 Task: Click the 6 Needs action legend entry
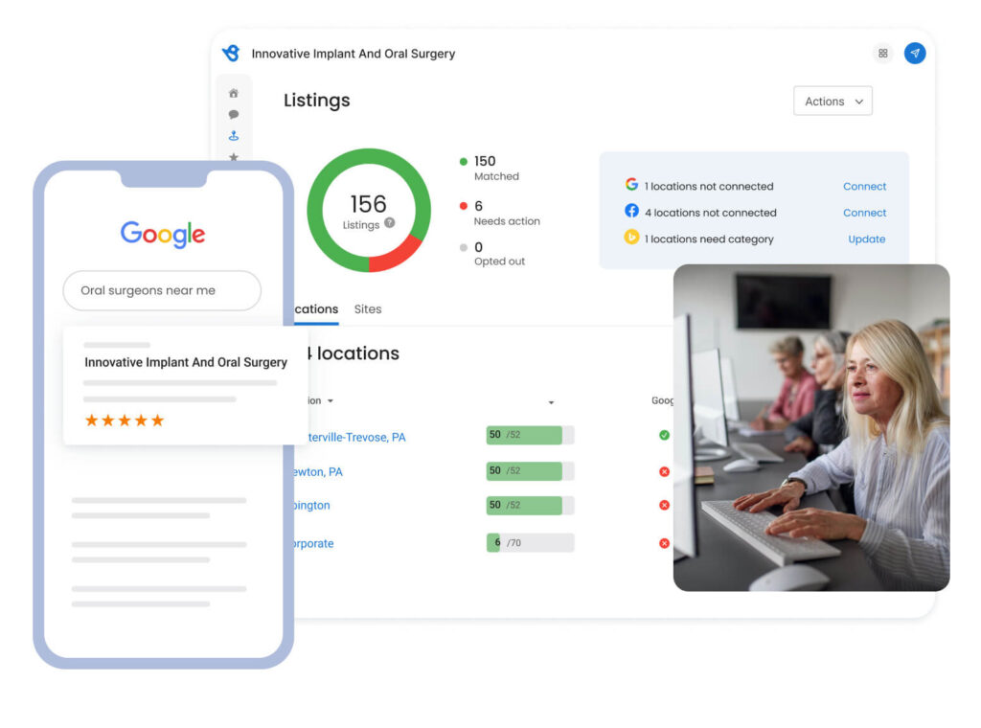[500, 214]
